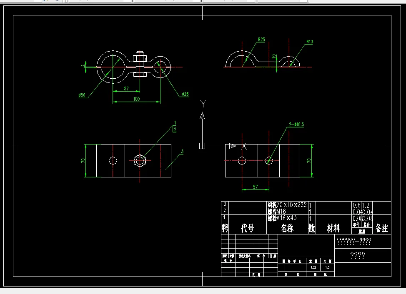Pick the 57 dimension below the plate plan view
This screenshot has height=294, width=406.
[256, 187]
